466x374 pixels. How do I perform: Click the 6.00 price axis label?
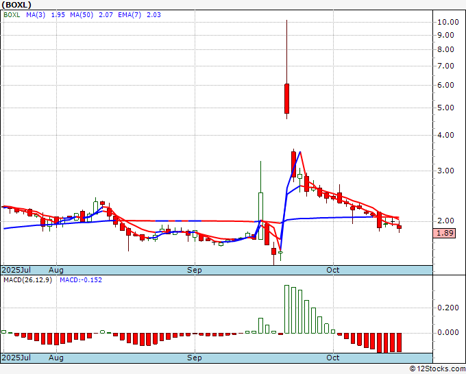tap(445, 85)
